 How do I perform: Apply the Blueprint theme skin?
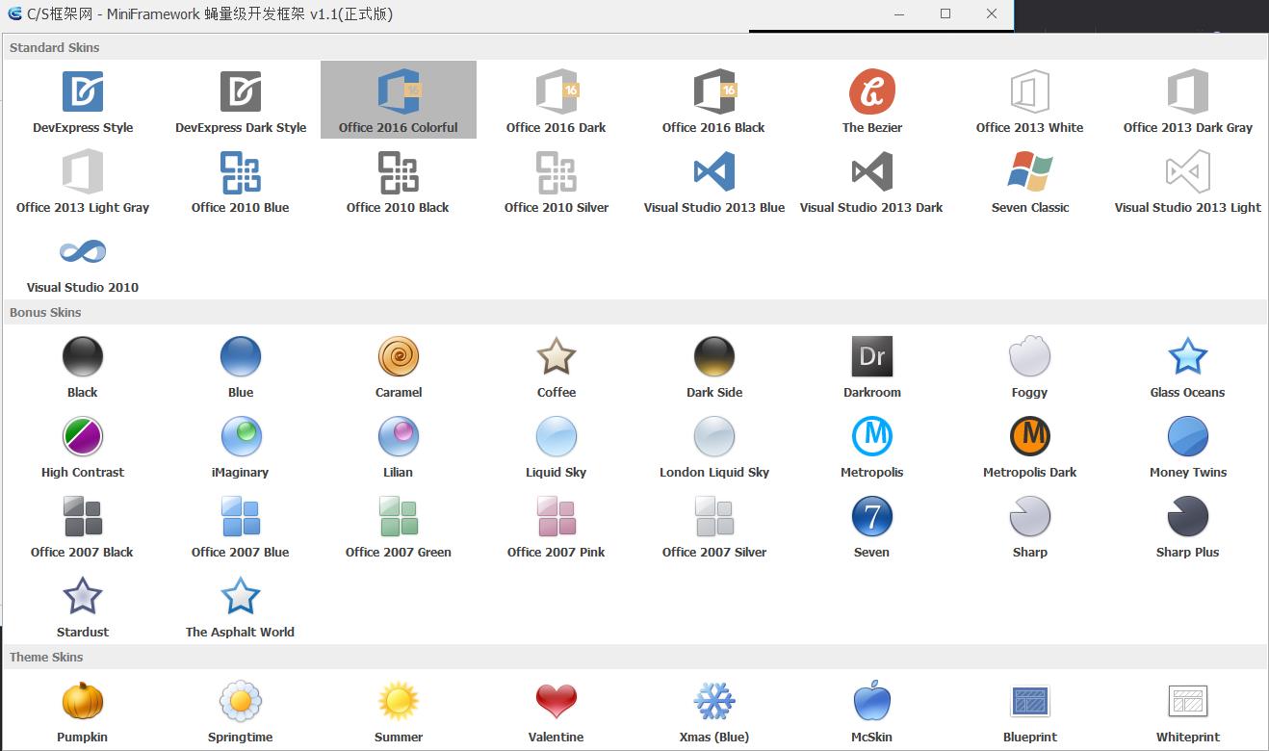tap(1029, 709)
